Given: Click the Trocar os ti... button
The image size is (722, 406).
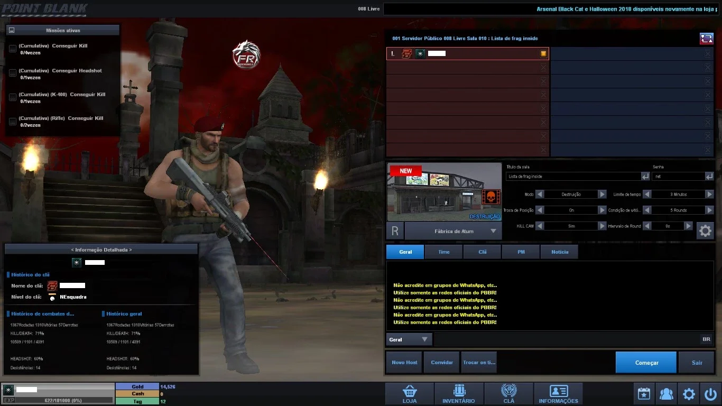Looking at the screenshot, I should (x=479, y=363).
